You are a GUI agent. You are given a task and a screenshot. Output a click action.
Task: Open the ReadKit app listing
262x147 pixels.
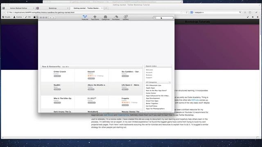coord(57,85)
